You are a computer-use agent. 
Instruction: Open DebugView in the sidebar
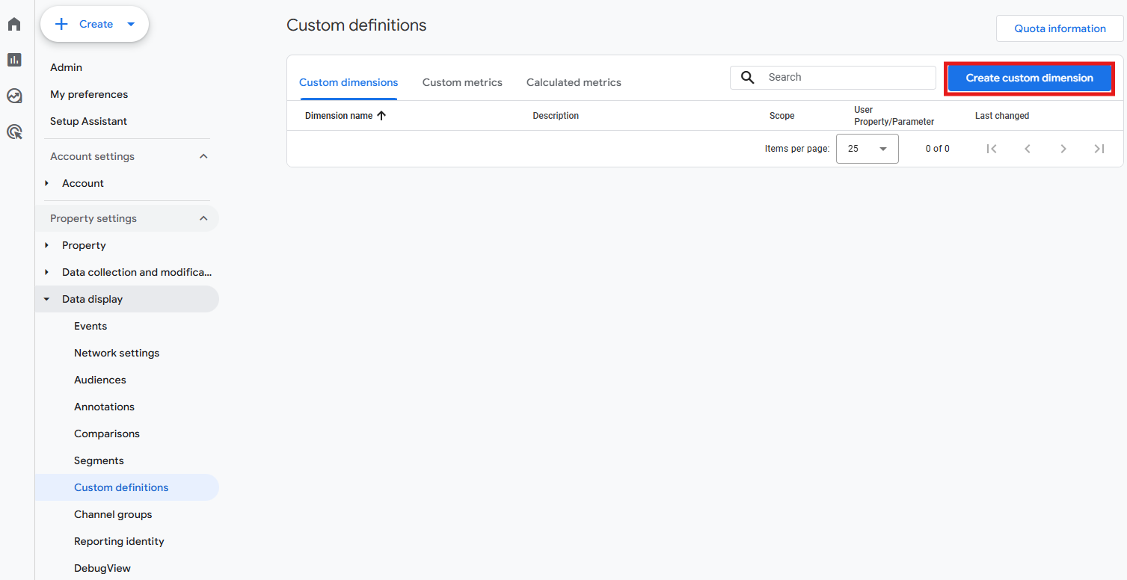[x=102, y=568]
